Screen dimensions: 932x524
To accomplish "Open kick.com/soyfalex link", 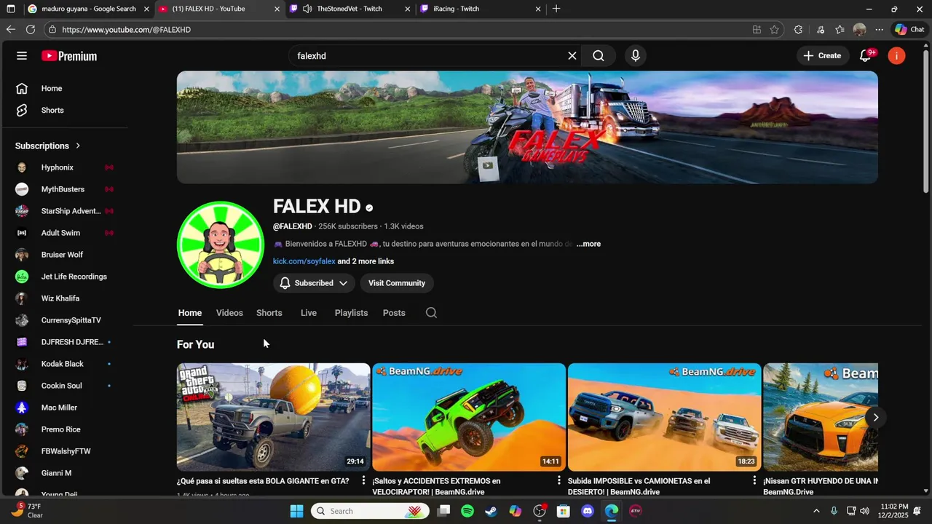I will (304, 261).
